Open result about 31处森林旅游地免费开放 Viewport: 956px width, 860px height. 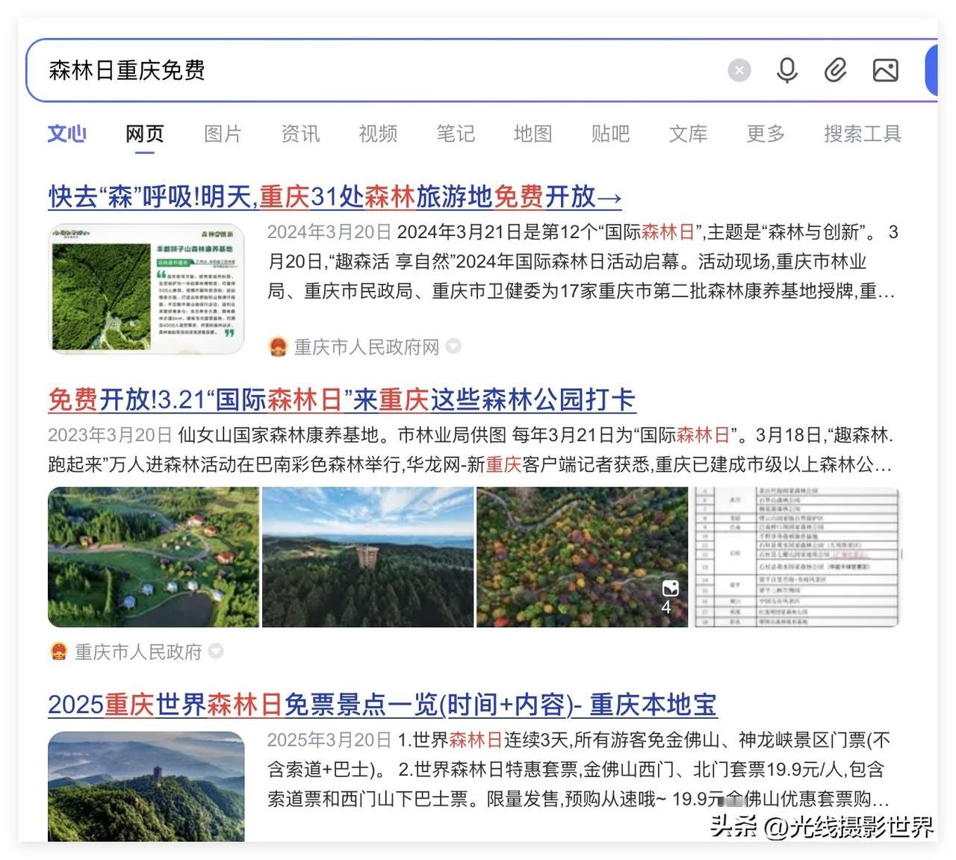coord(335,196)
